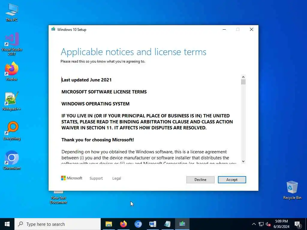
Task: Select the Notepad++ desktop shortcut
Action: coord(12,101)
